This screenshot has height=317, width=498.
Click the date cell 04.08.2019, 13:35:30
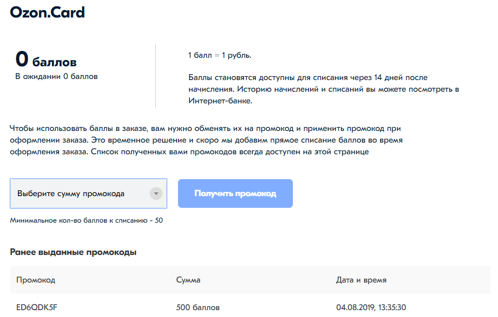371,307
